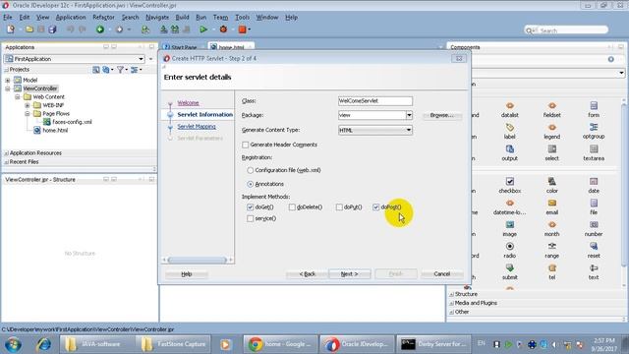Select the Annotations radio button
This screenshot has width=629, height=354.
[251, 184]
